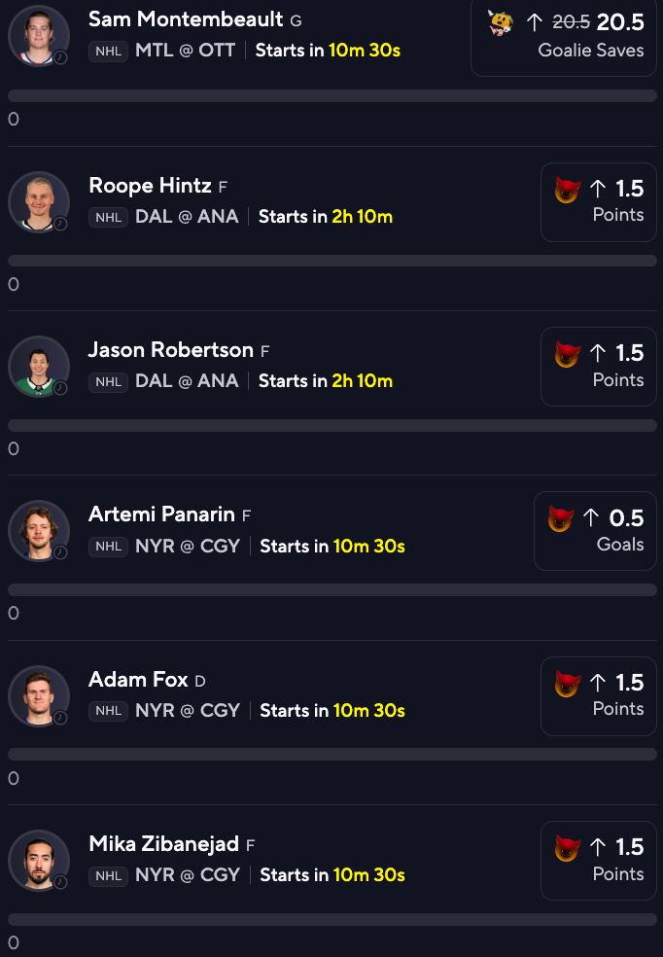
Task: Click the demon icon next to Panarin's Goals
Action: tap(561, 517)
